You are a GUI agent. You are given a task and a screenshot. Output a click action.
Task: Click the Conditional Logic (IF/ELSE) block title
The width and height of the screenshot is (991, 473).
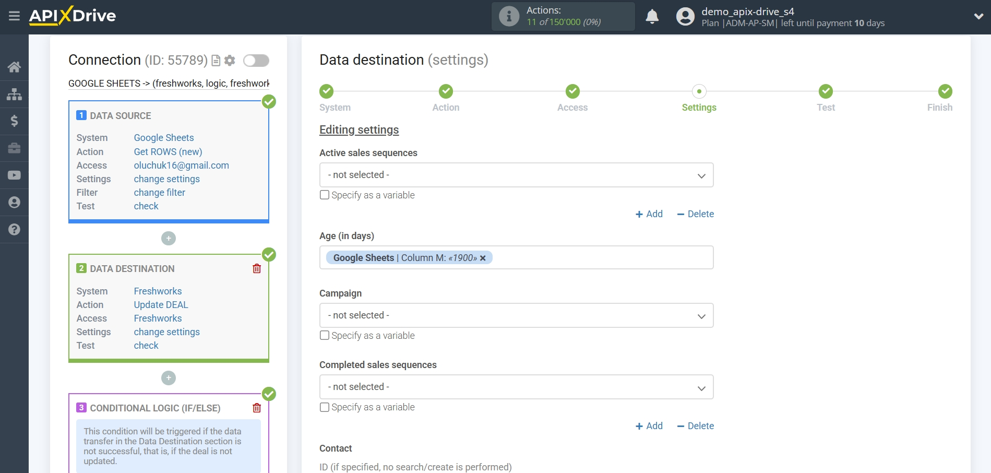(155, 408)
